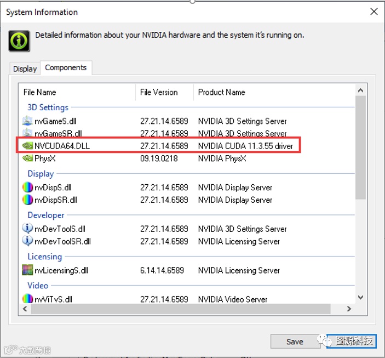Close the System Information dialog

click(x=373, y=12)
